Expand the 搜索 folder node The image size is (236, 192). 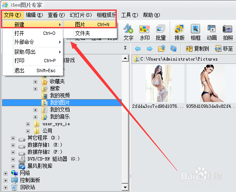click(35, 89)
